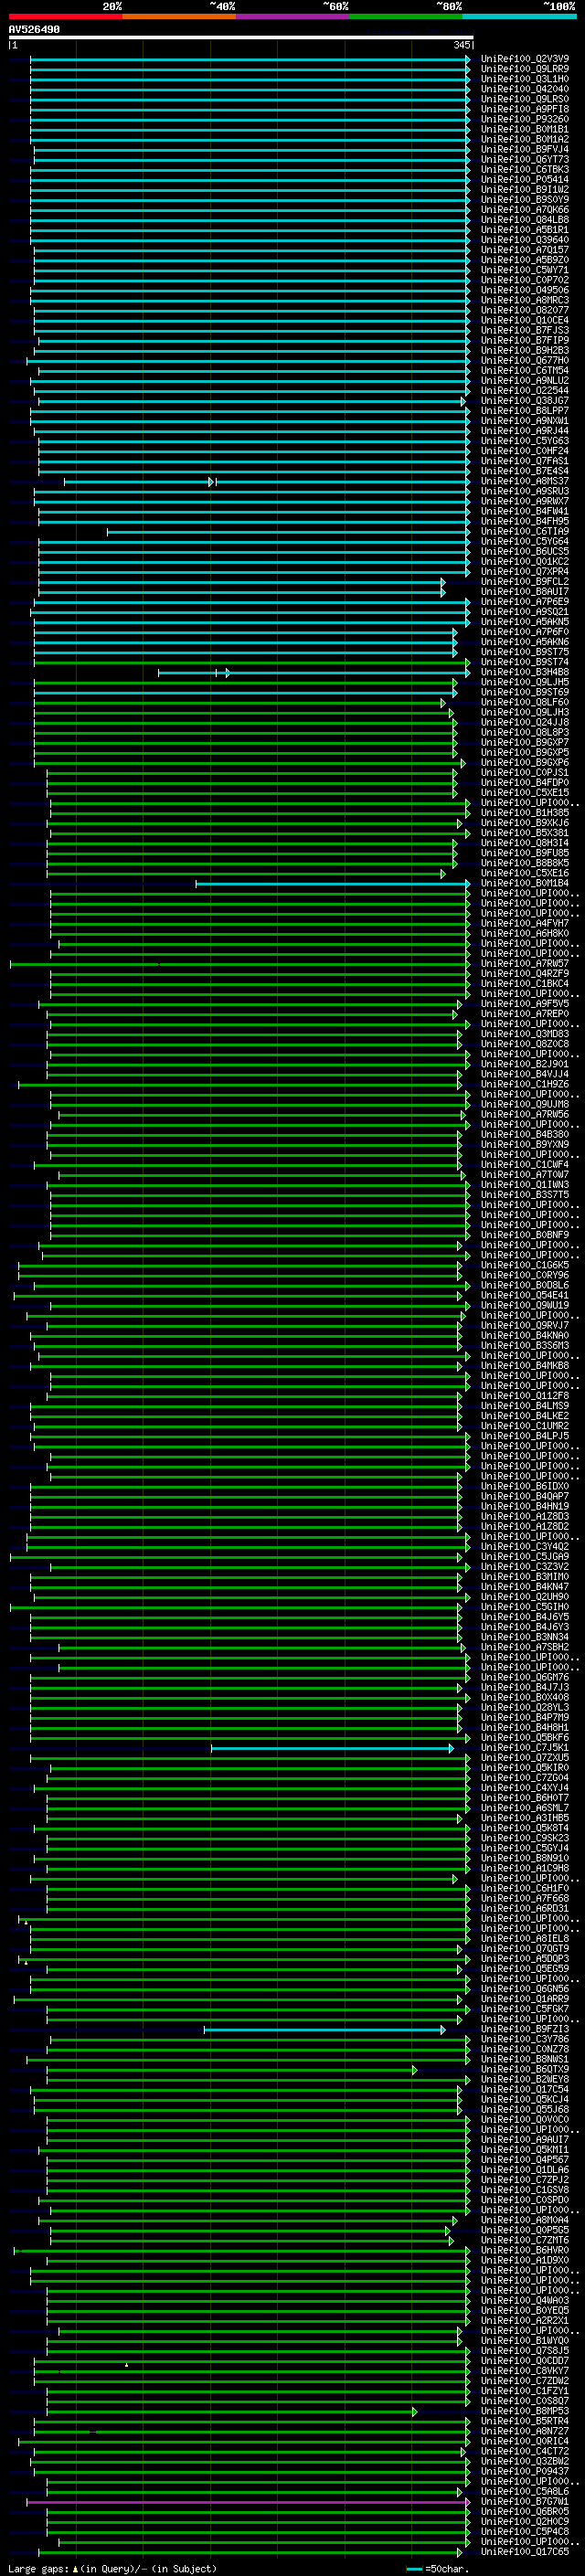Select the hit label UniRef100_Q9LRR9
The width and height of the screenshot is (585, 2576).
[x=525, y=69]
